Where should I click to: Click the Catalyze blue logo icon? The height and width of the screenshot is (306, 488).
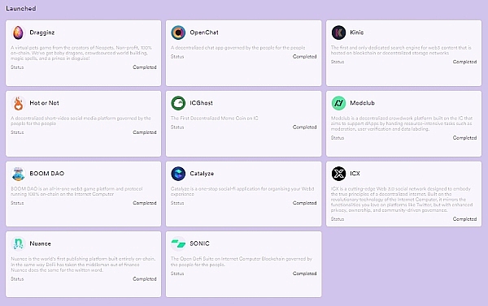(x=178, y=174)
